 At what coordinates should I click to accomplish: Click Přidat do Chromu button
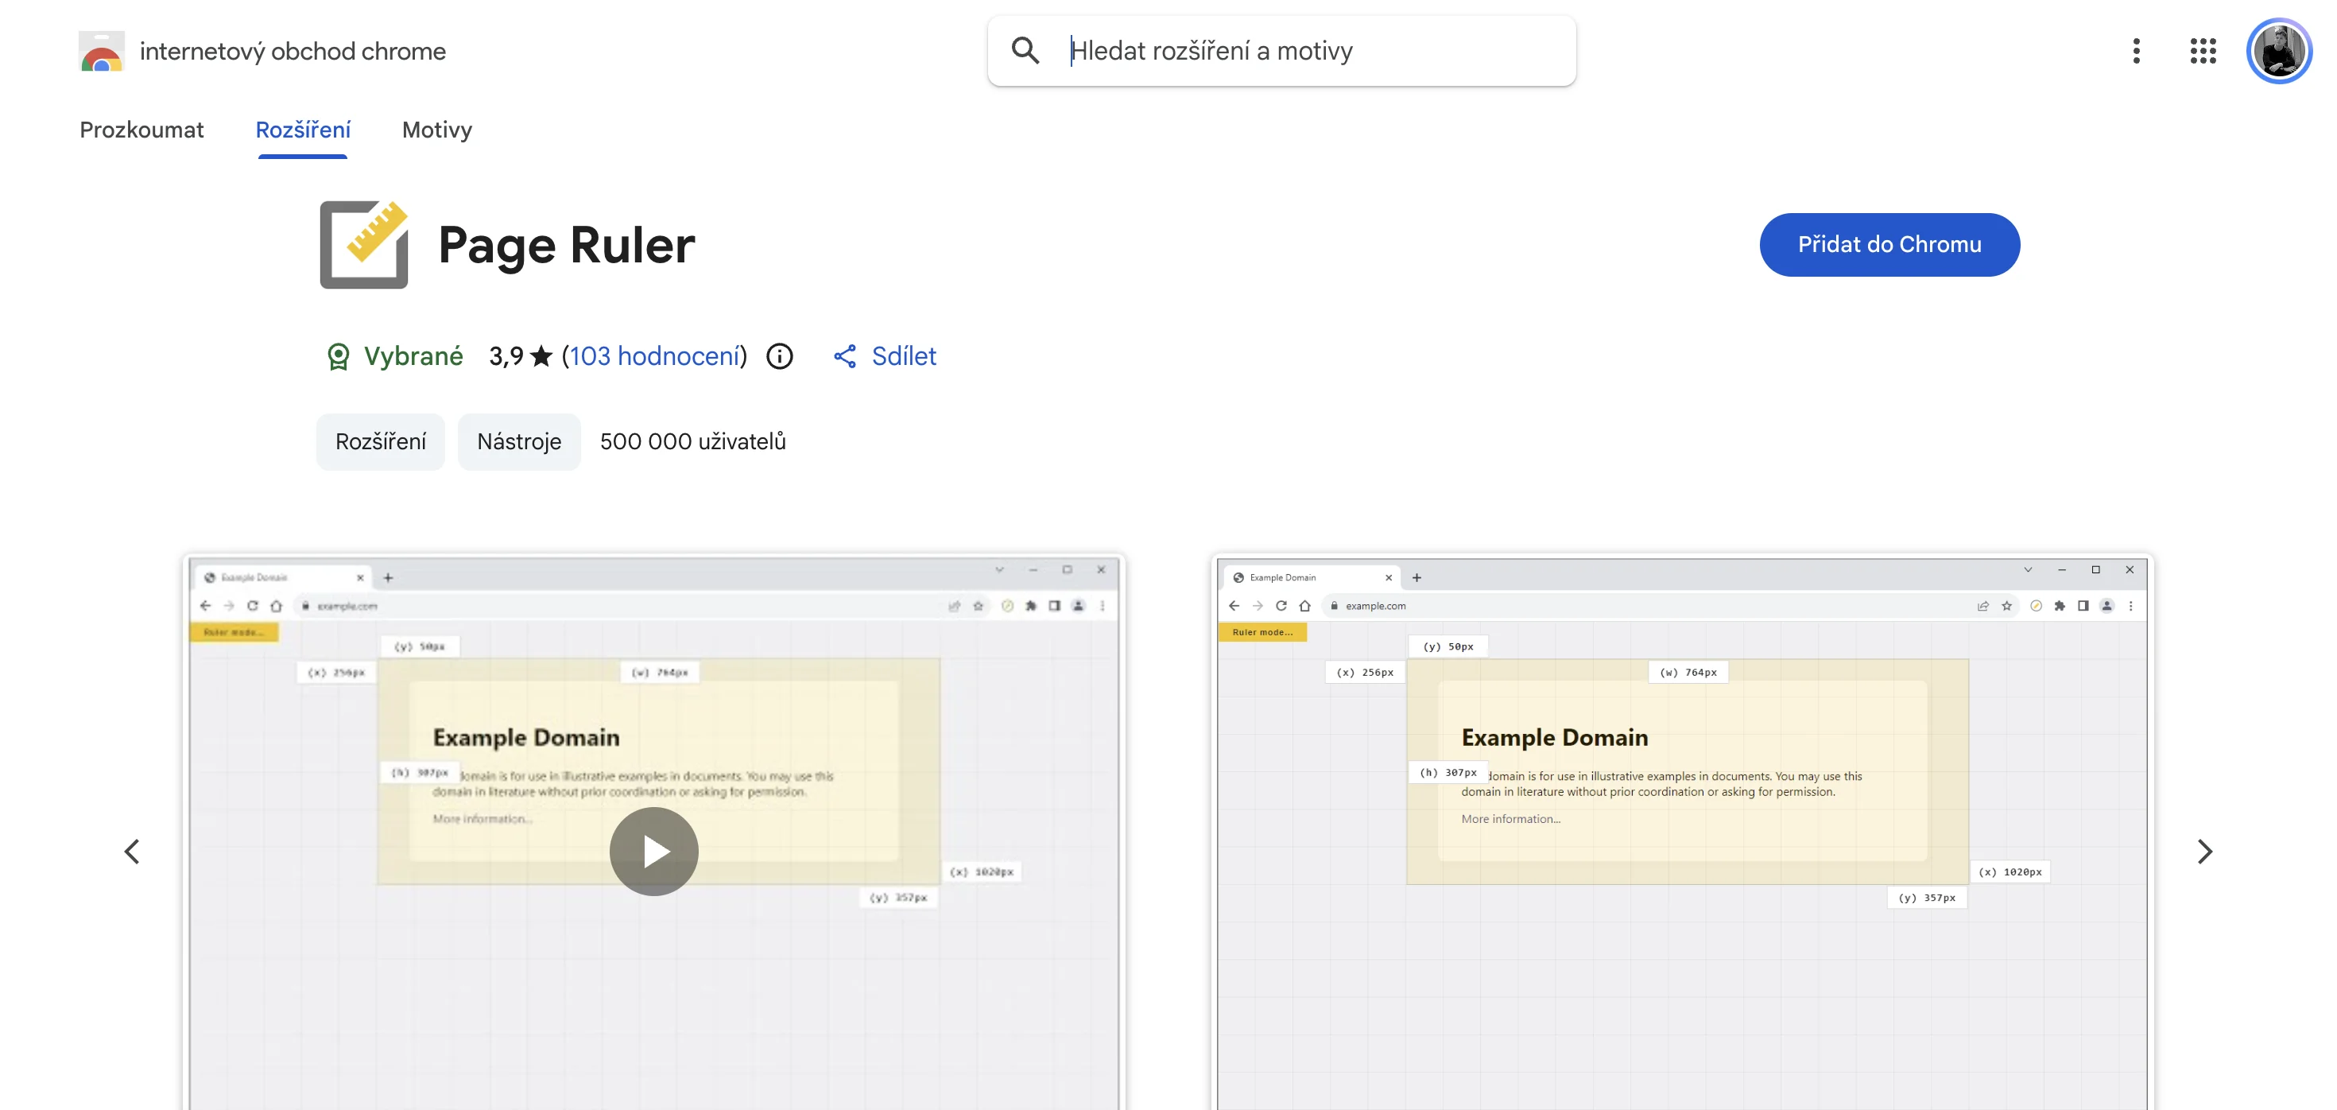tap(1889, 245)
